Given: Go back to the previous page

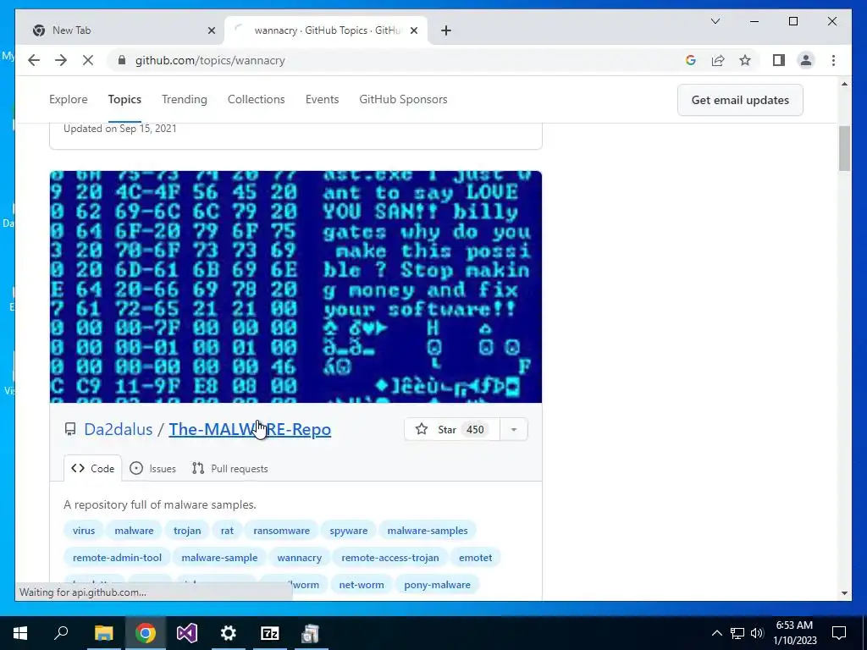Looking at the screenshot, I should (34, 60).
